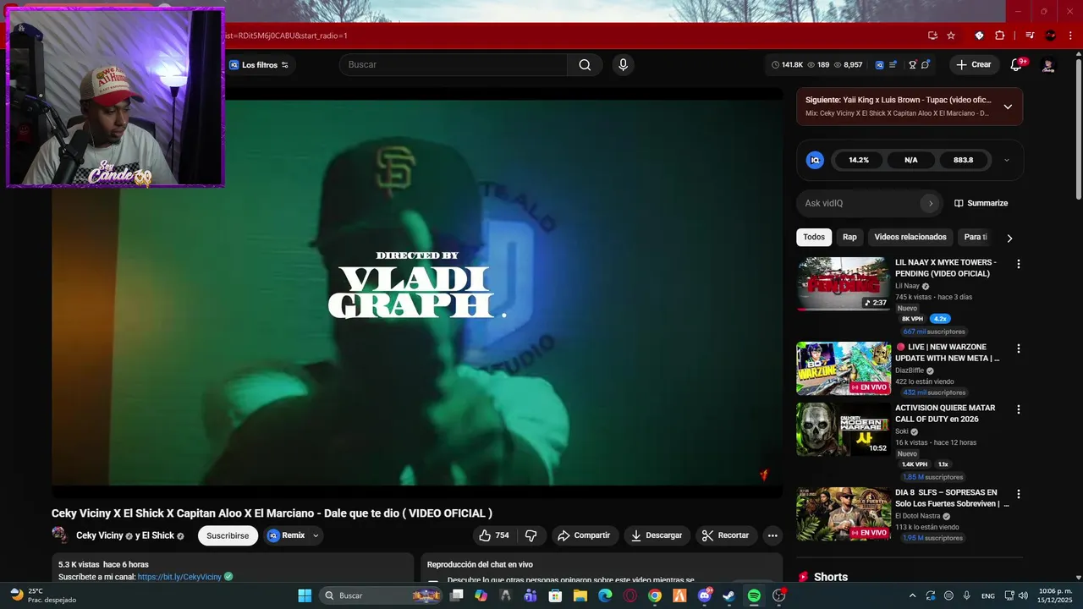Open the bit.ly/CekyViciny link
The height and width of the screenshot is (609, 1083).
[179, 577]
